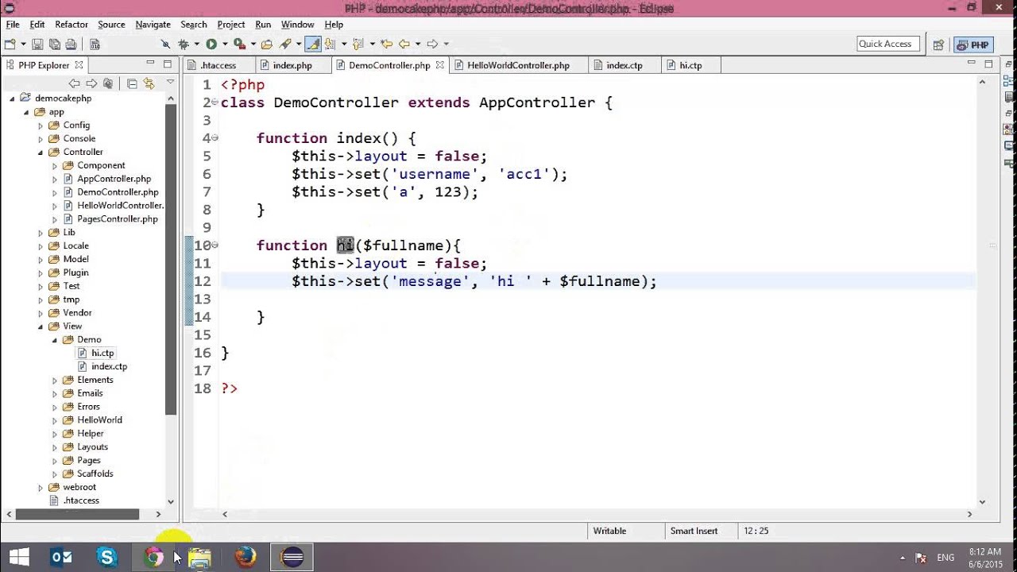Viewport: 1017px width, 572px height.
Task: Click the Open Perspective icon
Action: coord(938,44)
